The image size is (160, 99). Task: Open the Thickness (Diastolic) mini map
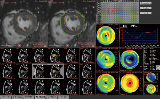(151, 78)
